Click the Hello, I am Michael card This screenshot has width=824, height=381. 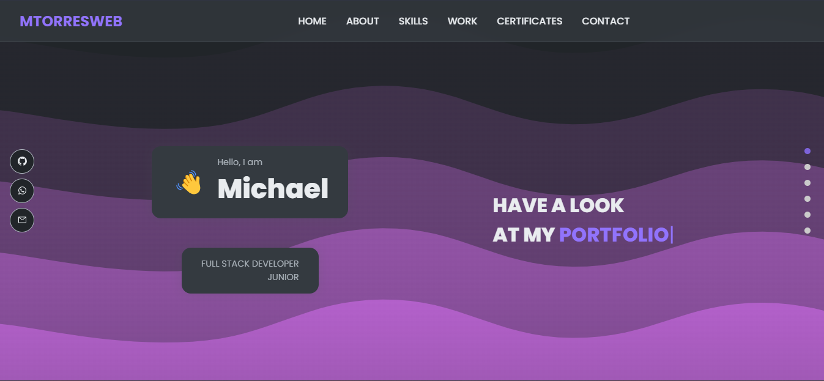250,182
